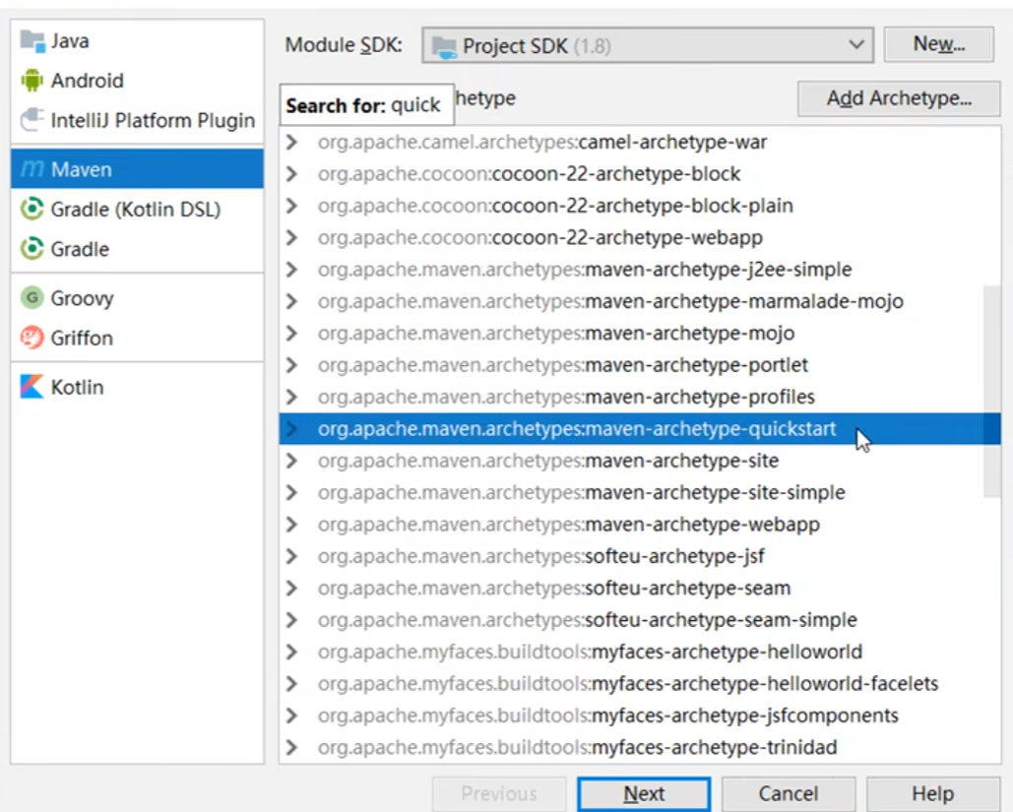
Task: Expand maven-archetype-webapp node
Action: pyautogui.click(x=292, y=525)
